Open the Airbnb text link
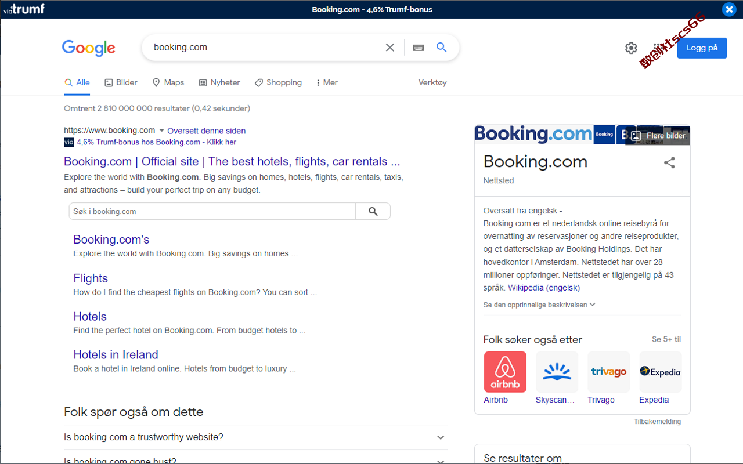The height and width of the screenshot is (464, 743). [496, 400]
